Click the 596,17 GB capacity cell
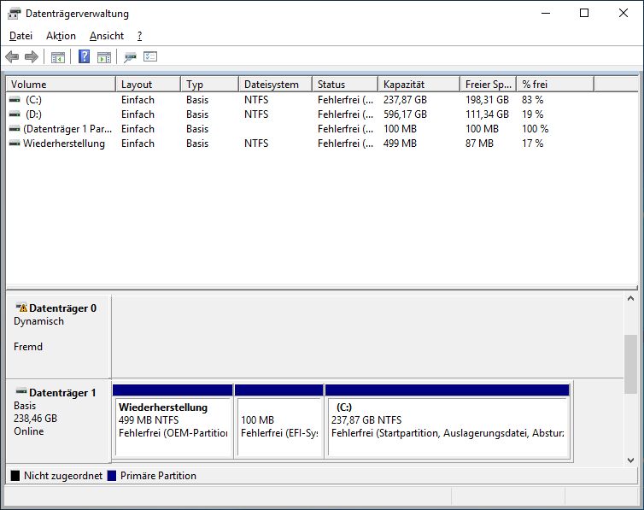The height and width of the screenshot is (510, 644). (405, 114)
